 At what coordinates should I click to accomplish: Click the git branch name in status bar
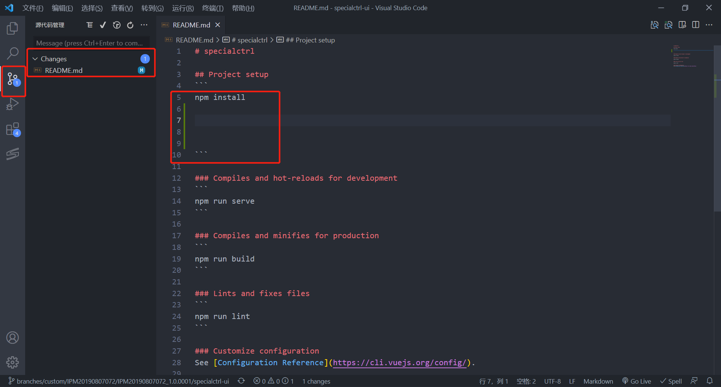[x=119, y=381]
